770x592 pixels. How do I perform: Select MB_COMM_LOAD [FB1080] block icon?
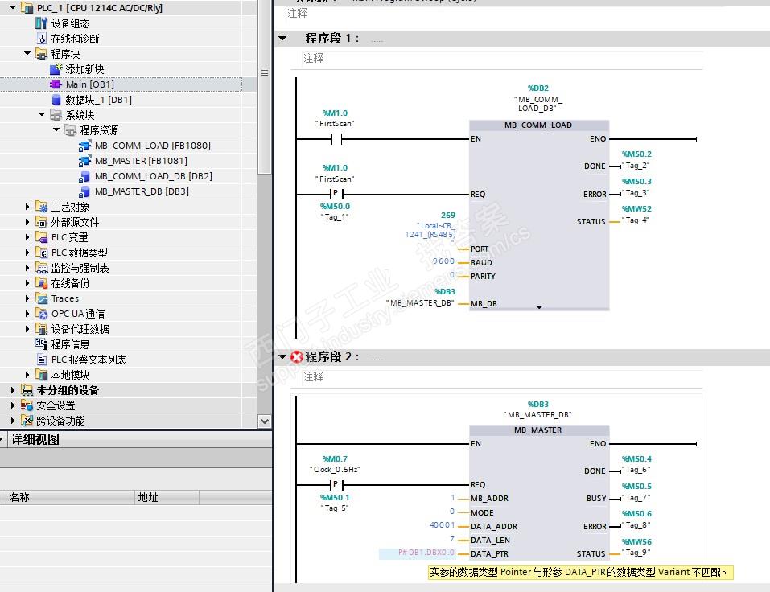[x=84, y=146]
